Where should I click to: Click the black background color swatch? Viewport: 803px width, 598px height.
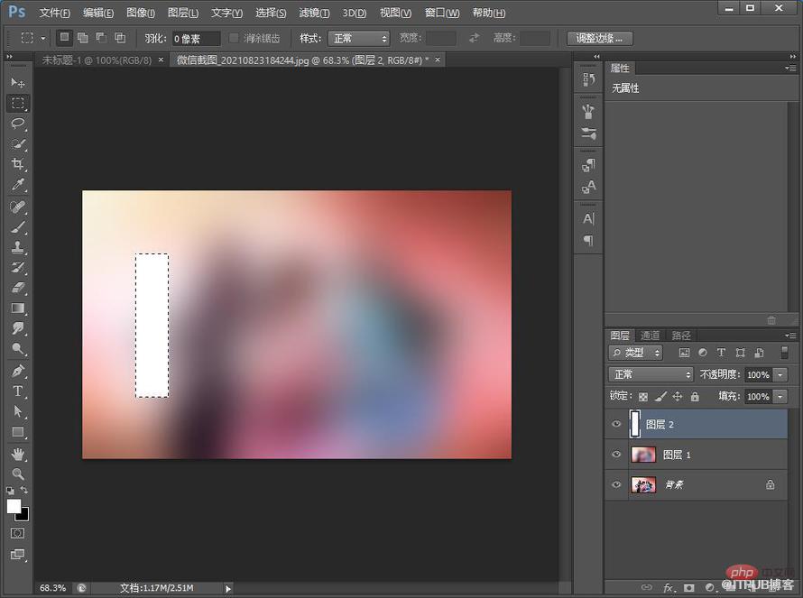tap(23, 515)
